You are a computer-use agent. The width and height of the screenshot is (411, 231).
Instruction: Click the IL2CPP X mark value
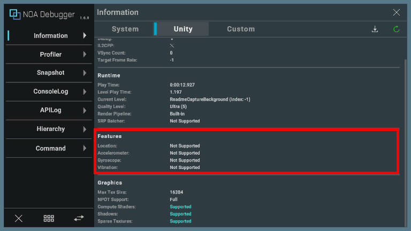coord(172,45)
